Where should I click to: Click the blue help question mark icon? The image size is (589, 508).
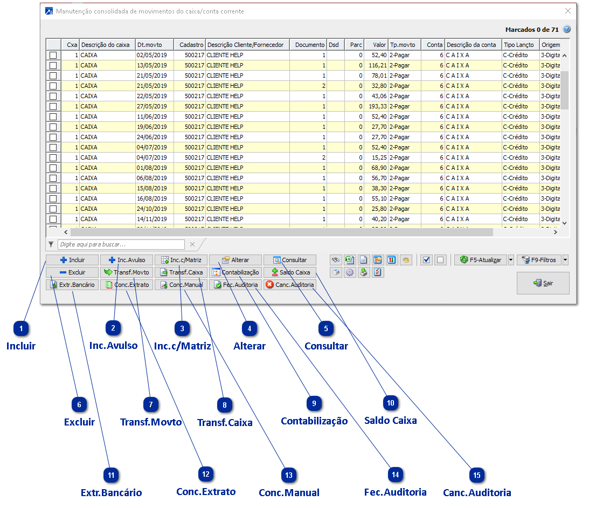566,30
